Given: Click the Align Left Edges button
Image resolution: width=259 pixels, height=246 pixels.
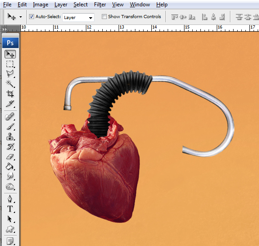Looking at the screenshot, I should [204, 17].
